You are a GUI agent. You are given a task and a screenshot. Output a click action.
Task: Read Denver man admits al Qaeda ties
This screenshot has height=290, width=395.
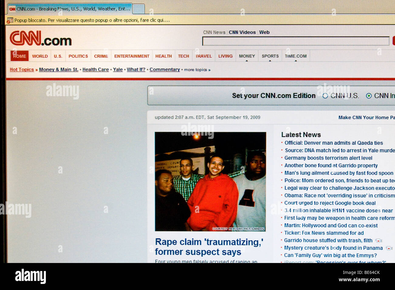[x=334, y=143]
